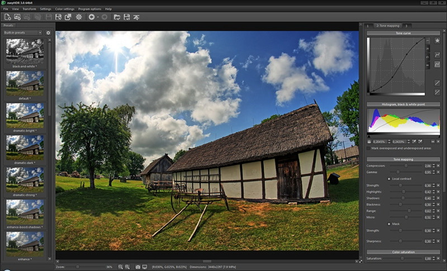Switch to the 2: Tone mapping tab
The height and width of the screenshot is (271, 447).
388,26
